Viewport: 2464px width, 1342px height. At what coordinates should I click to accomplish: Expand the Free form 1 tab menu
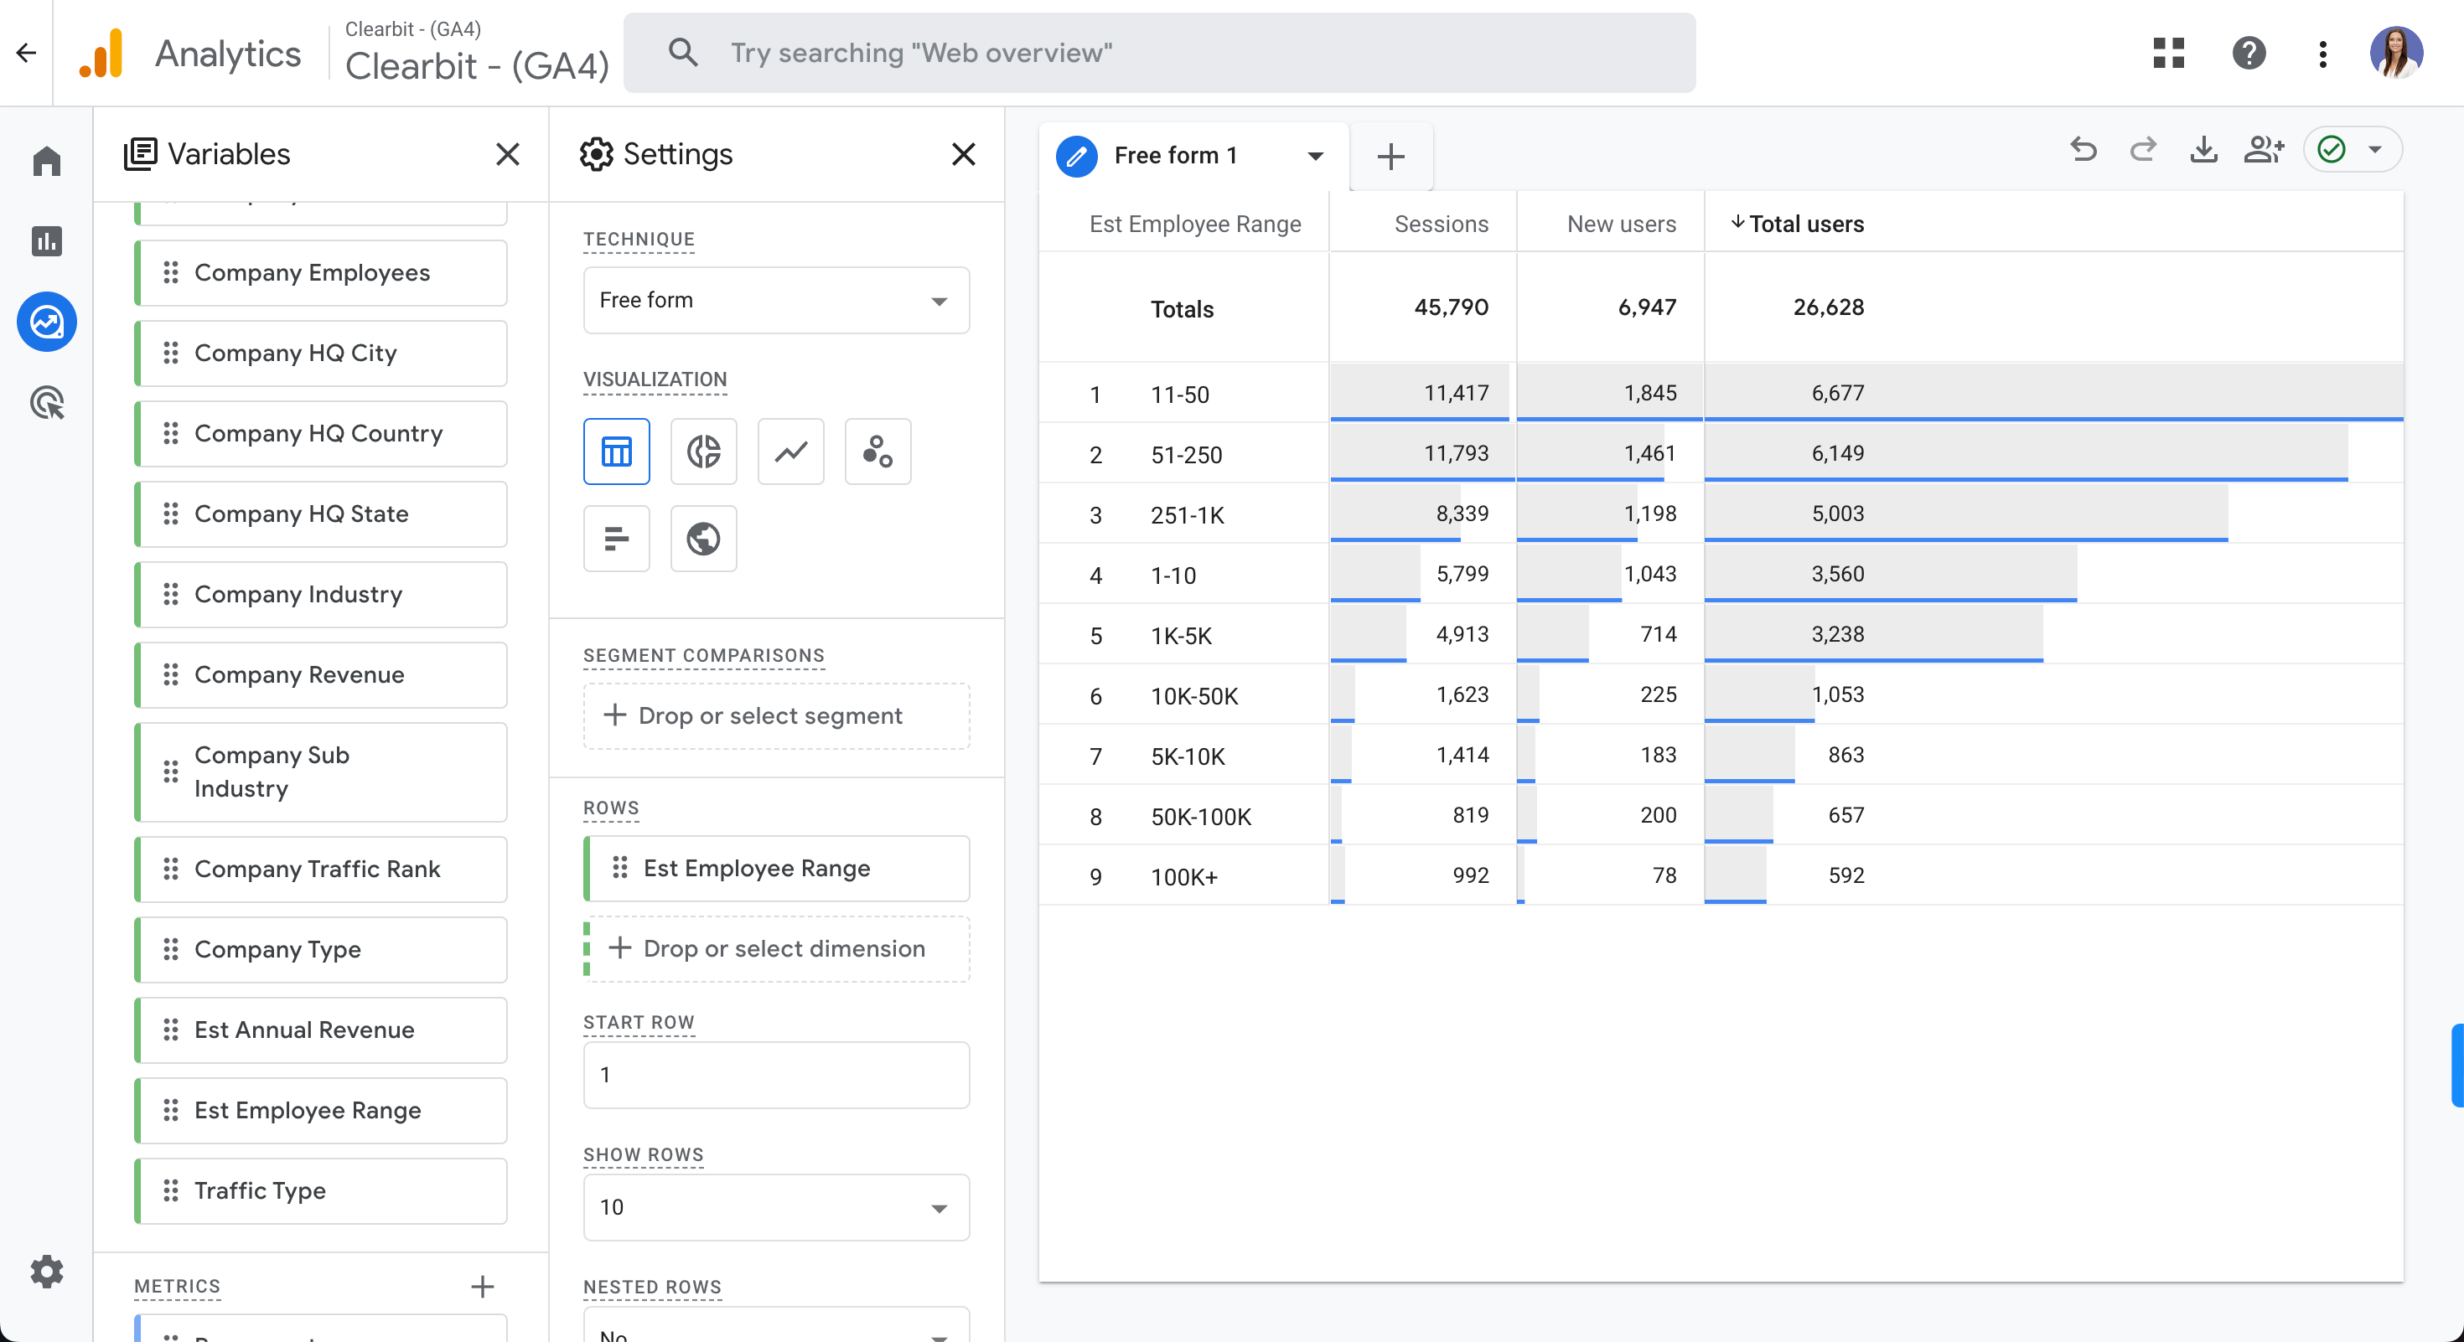pyautogui.click(x=1315, y=156)
